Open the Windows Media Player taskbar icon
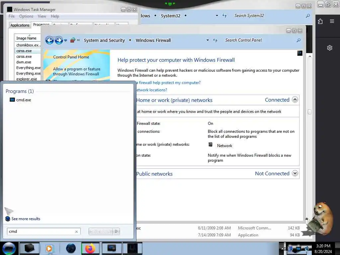The image size is (340, 255). tap(49, 248)
